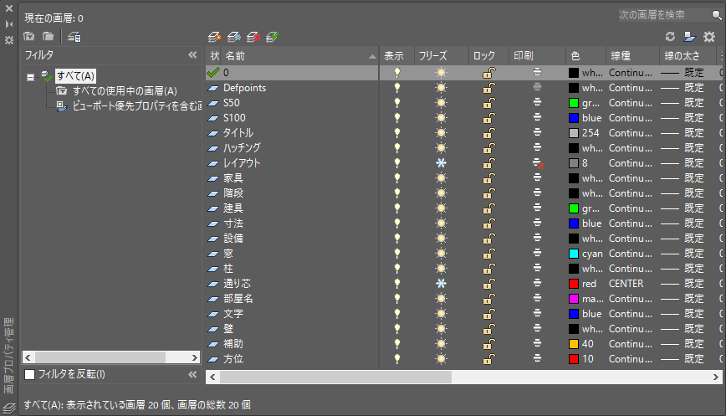Select すべての使用中の画層(A) filter
The height and width of the screenshot is (416, 726).
[125, 91]
